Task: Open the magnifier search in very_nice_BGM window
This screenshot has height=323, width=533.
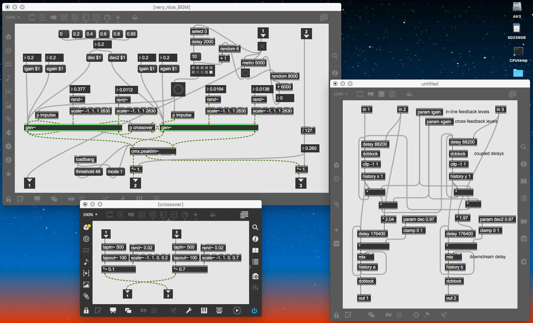Action: click(335, 56)
